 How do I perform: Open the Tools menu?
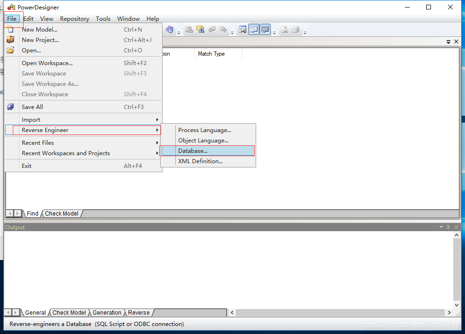tap(103, 19)
